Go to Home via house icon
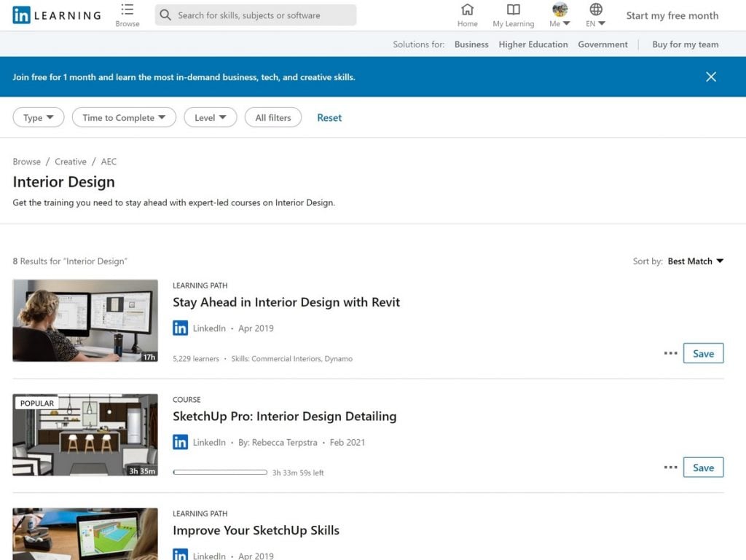The image size is (746, 560). (x=467, y=9)
